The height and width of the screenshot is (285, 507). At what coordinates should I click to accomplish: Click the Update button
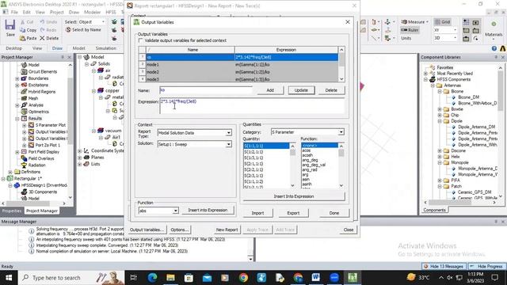(x=301, y=90)
